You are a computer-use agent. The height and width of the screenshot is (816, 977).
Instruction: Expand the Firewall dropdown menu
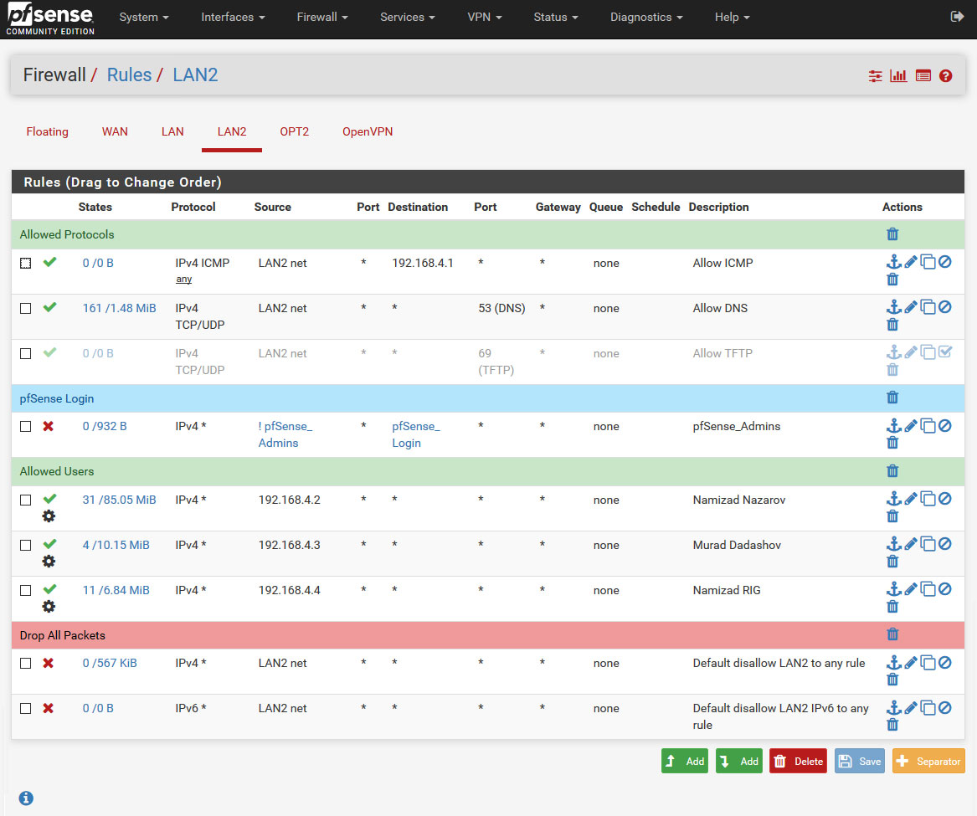pos(322,18)
